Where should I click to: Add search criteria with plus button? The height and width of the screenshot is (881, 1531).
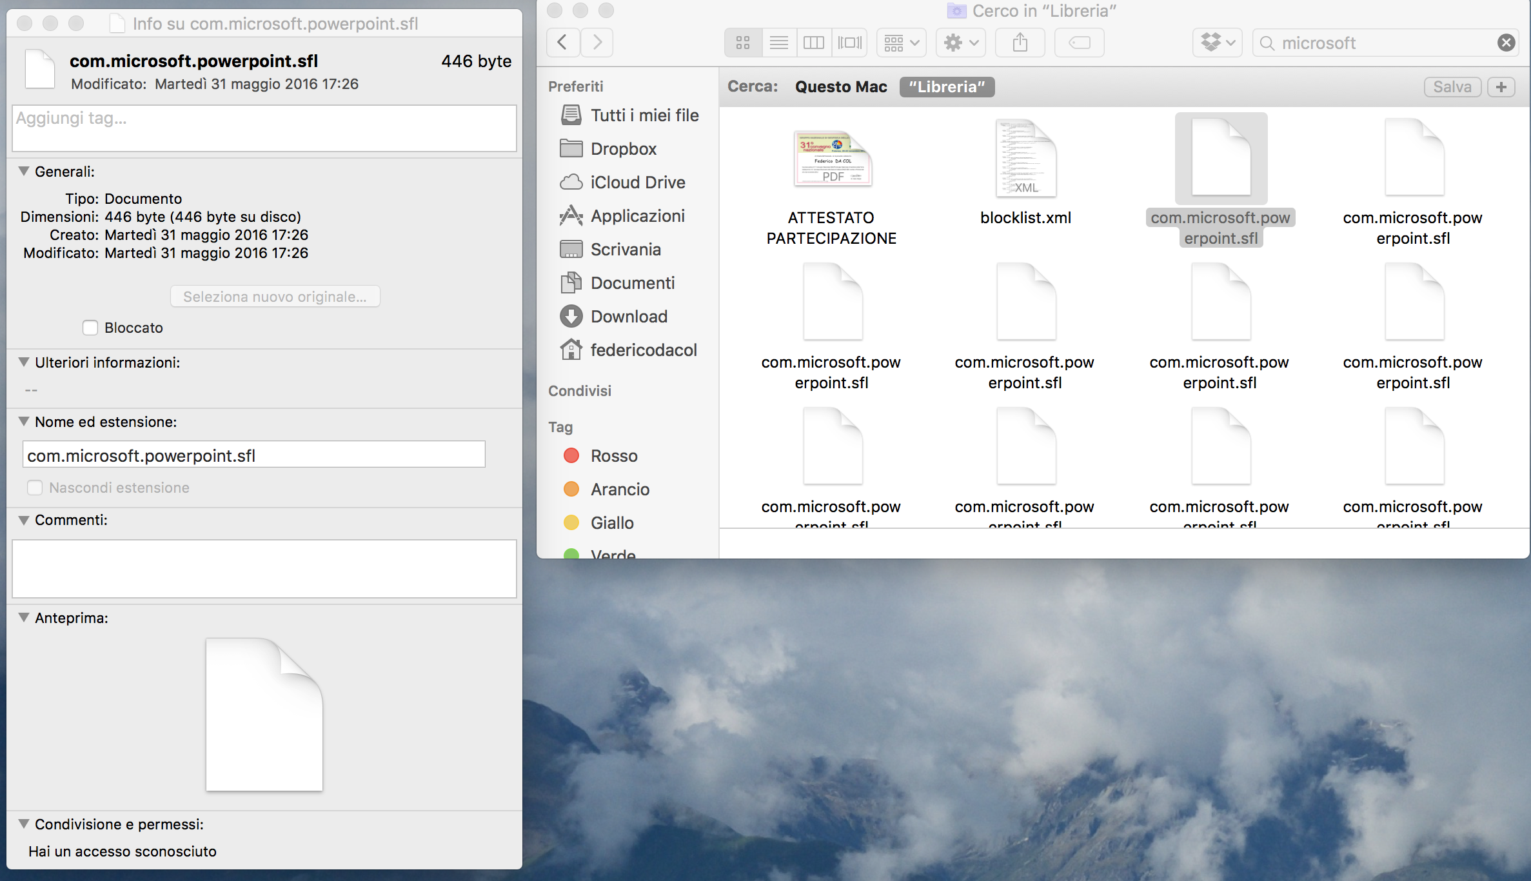coord(1501,87)
